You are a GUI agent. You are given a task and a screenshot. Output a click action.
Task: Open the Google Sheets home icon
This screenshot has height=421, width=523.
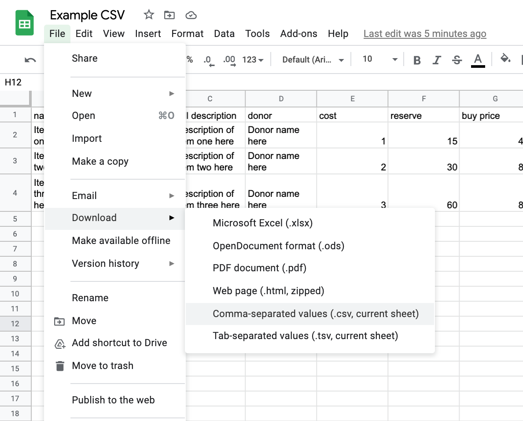click(x=24, y=23)
